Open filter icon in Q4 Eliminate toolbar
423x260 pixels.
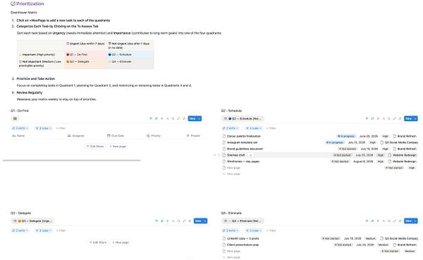(x=367, y=221)
